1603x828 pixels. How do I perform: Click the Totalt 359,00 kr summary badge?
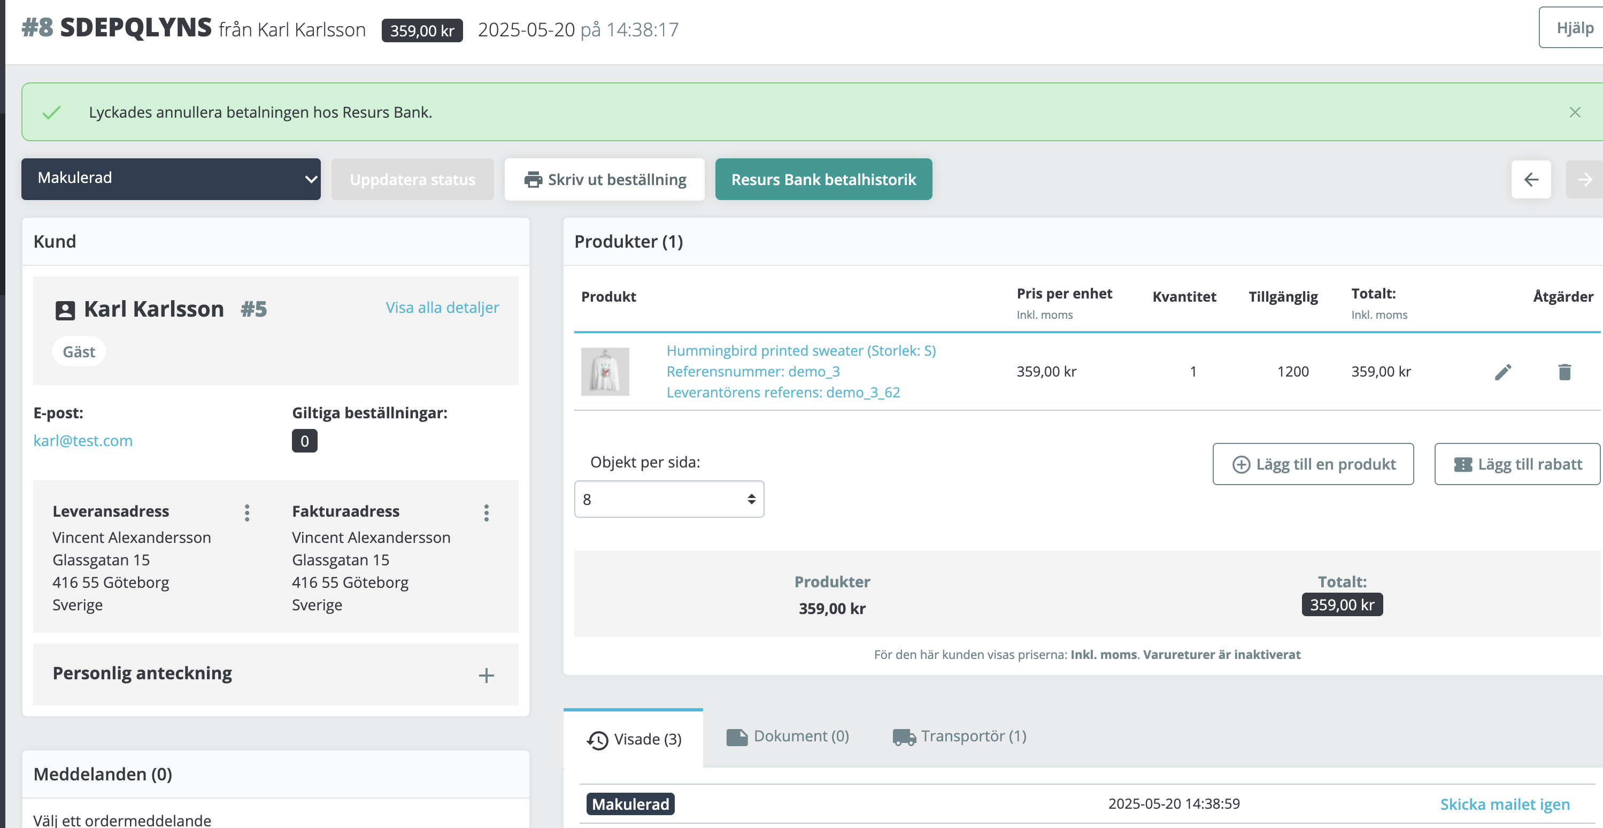tap(1342, 604)
